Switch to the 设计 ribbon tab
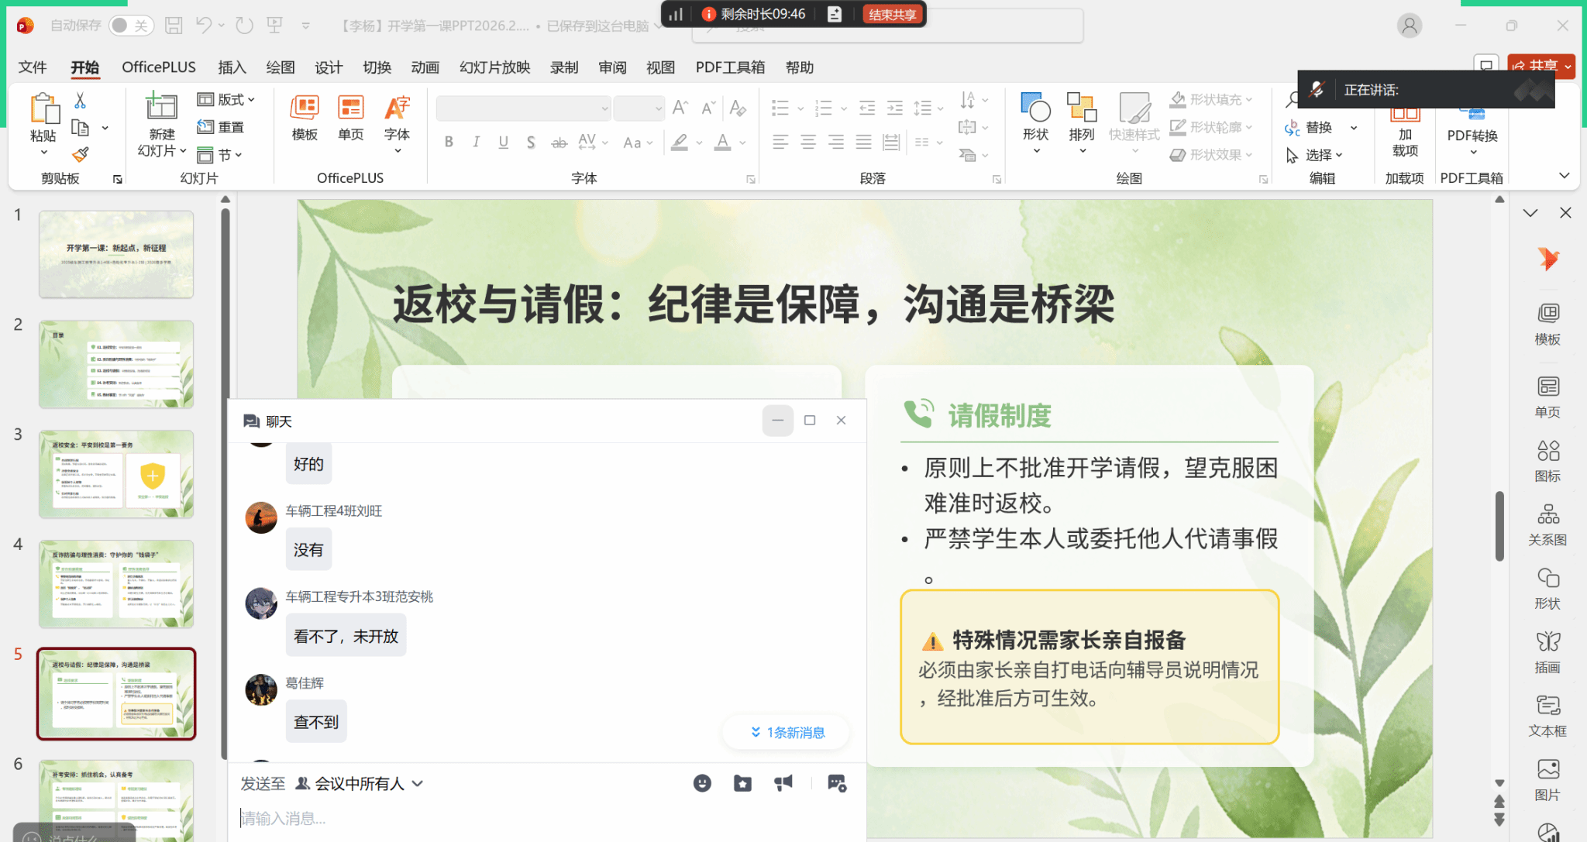The width and height of the screenshot is (1587, 842). click(329, 67)
